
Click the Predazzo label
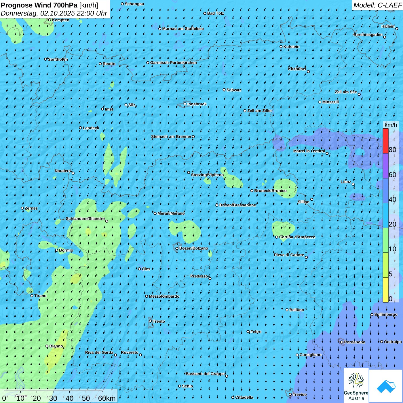199,276
